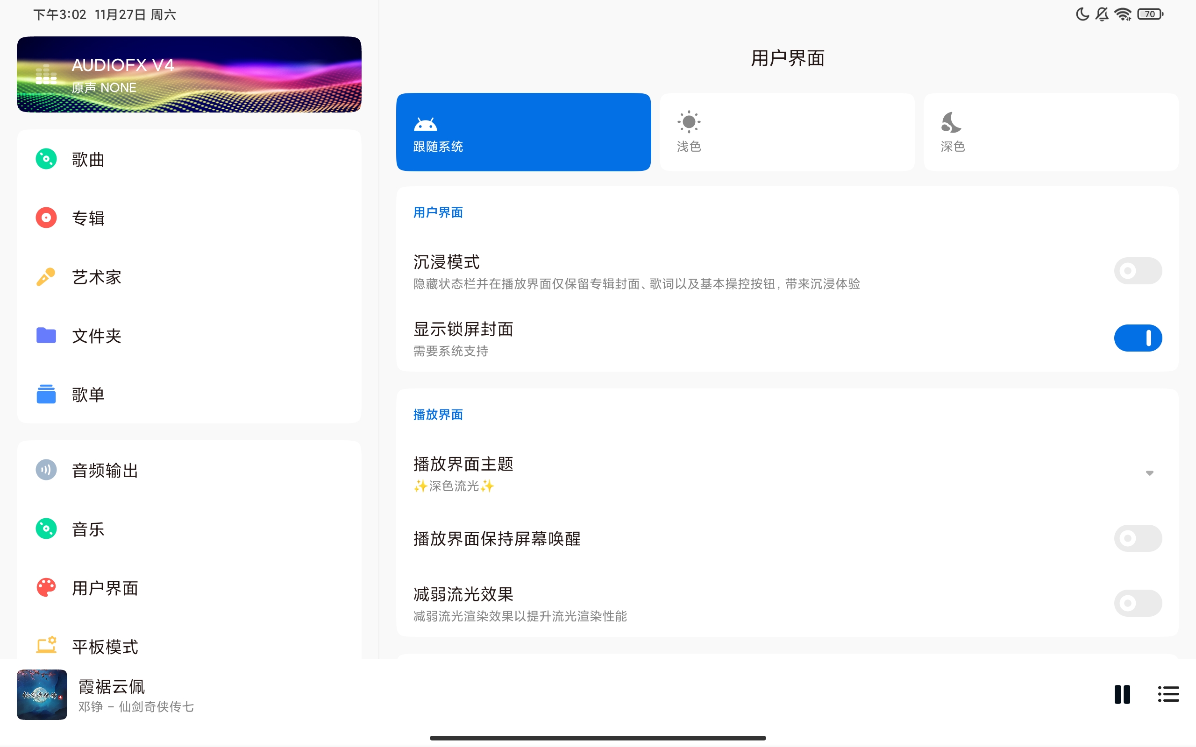This screenshot has width=1196, height=747.
Task: Pause the current song 霞裾云佩
Action: pyautogui.click(x=1121, y=694)
